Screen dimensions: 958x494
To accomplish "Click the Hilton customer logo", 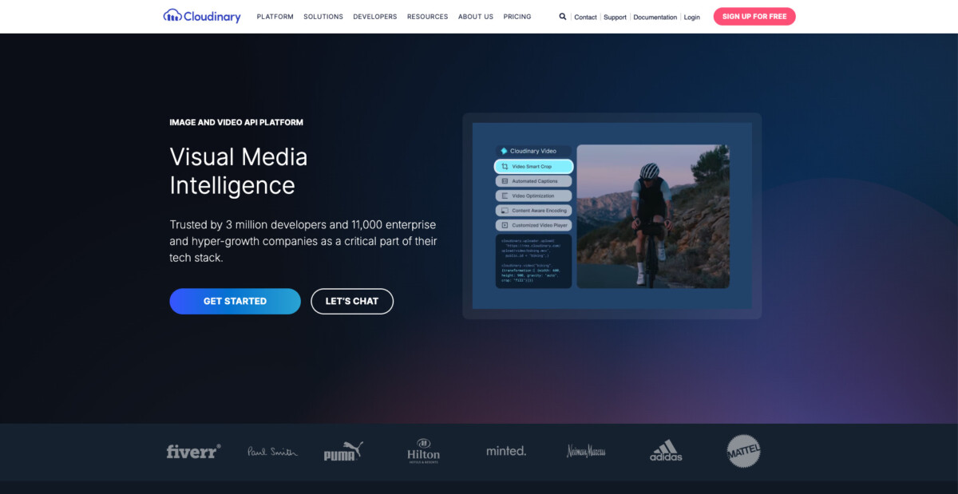I will [423, 451].
